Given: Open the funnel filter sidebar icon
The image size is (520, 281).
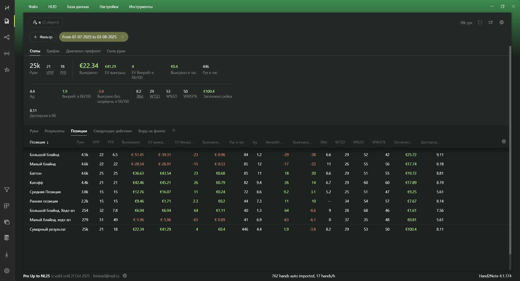Looking at the screenshot, I should point(7,190).
